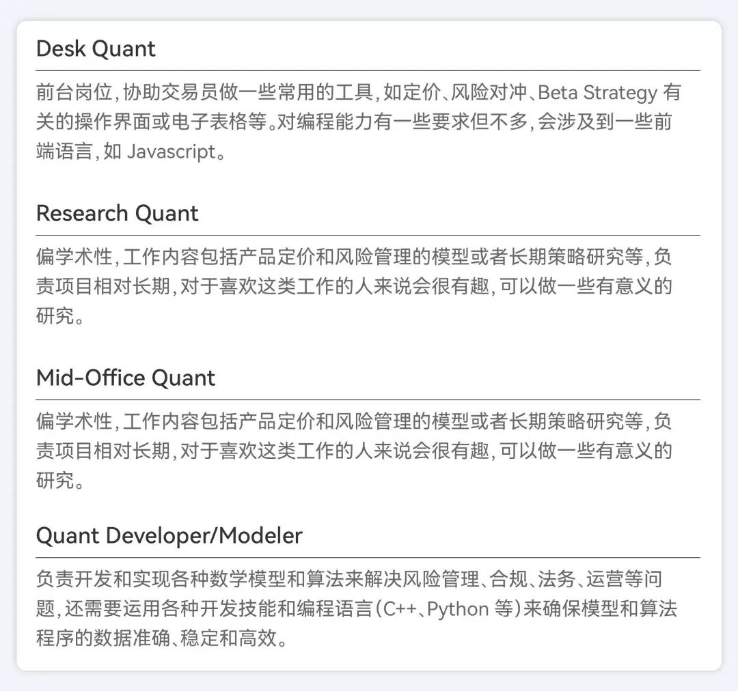
Task: Click the "Mid-Office Quant" heading
Action: [126, 378]
